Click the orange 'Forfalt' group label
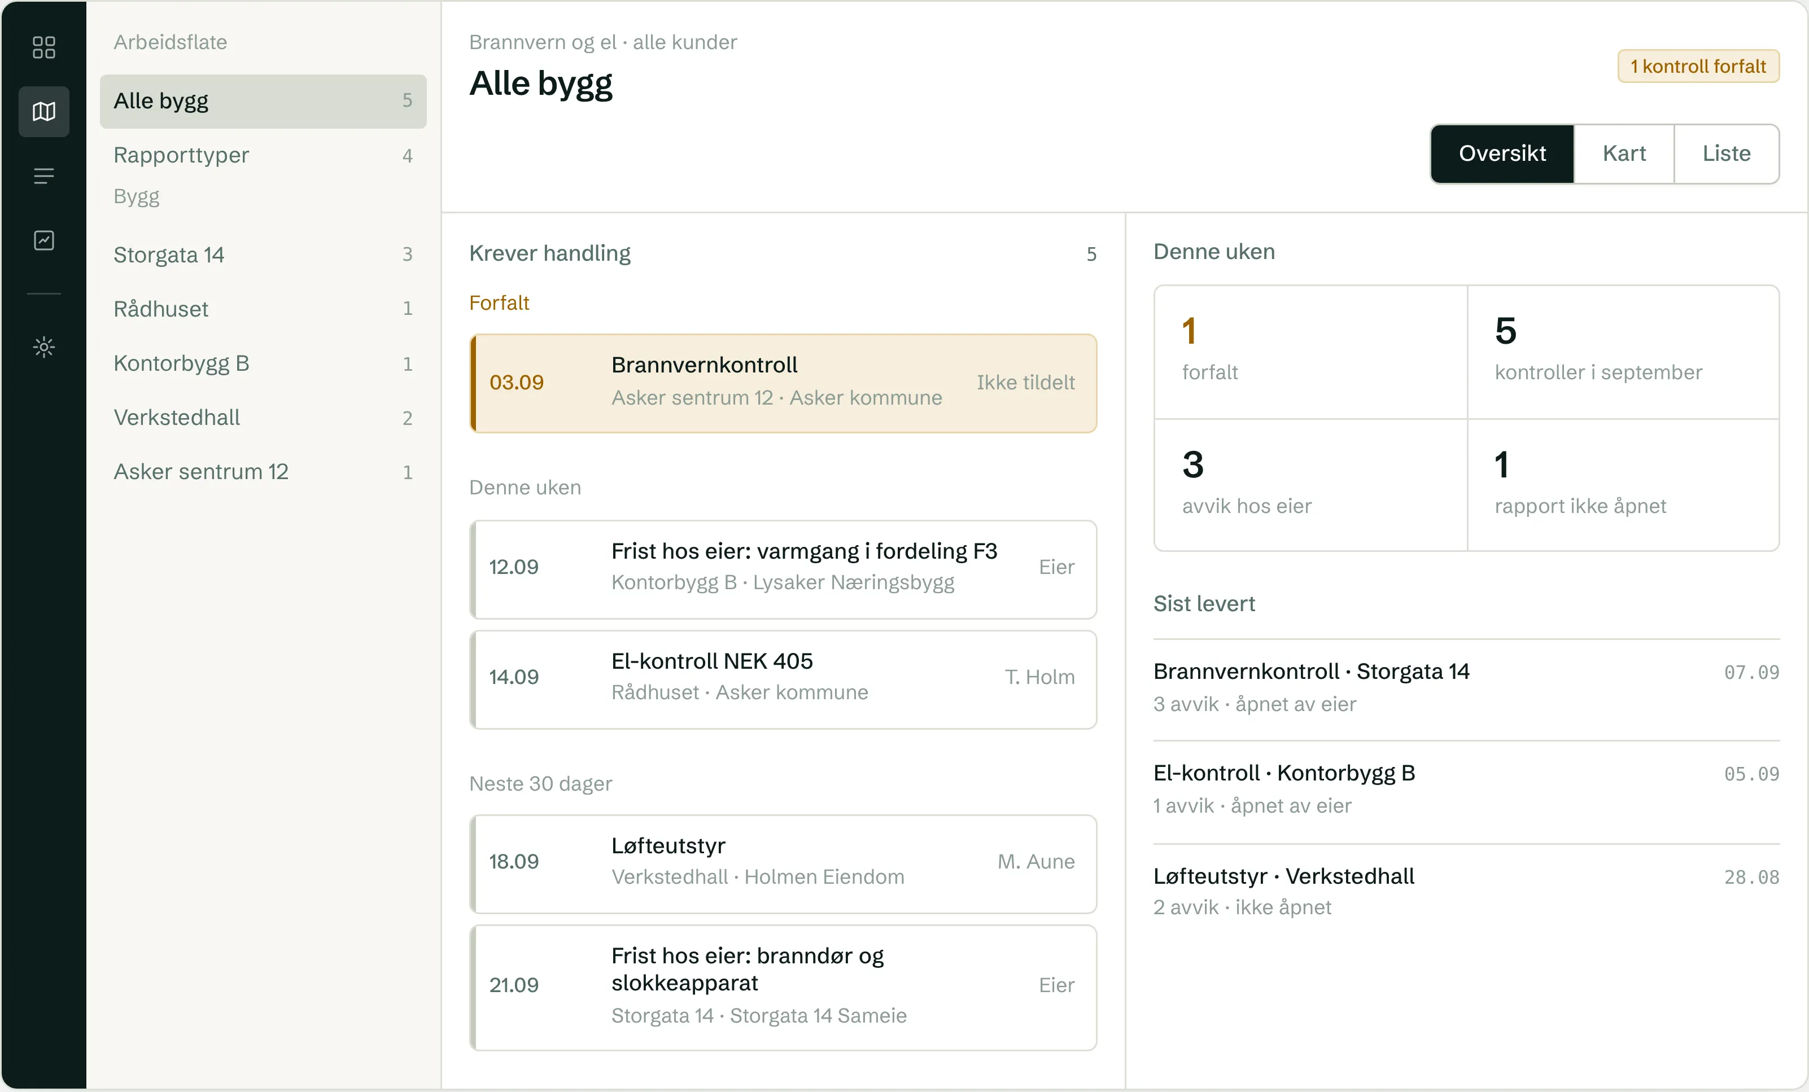Screen dimensions: 1809x1092 tap(499, 303)
